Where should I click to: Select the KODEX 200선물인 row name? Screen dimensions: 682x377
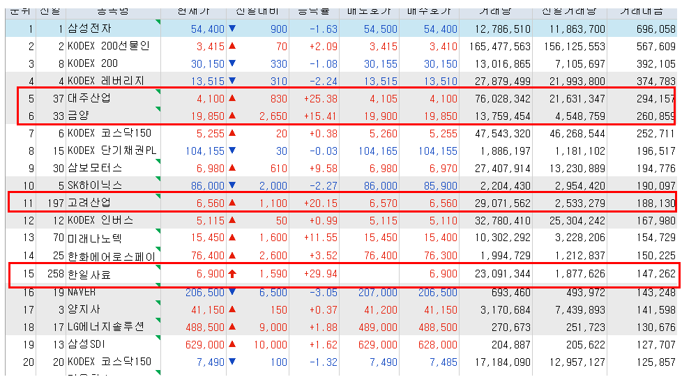click(x=109, y=46)
